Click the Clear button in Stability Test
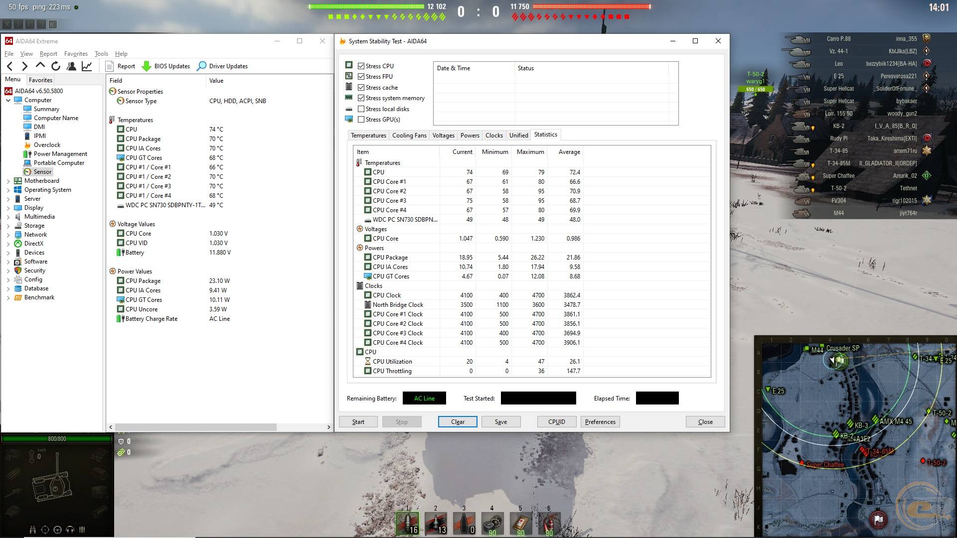The height and width of the screenshot is (538, 957). [458, 422]
